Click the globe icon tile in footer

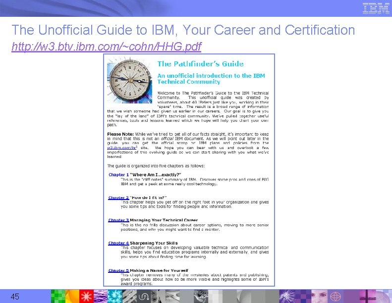(x=335, y=296)
